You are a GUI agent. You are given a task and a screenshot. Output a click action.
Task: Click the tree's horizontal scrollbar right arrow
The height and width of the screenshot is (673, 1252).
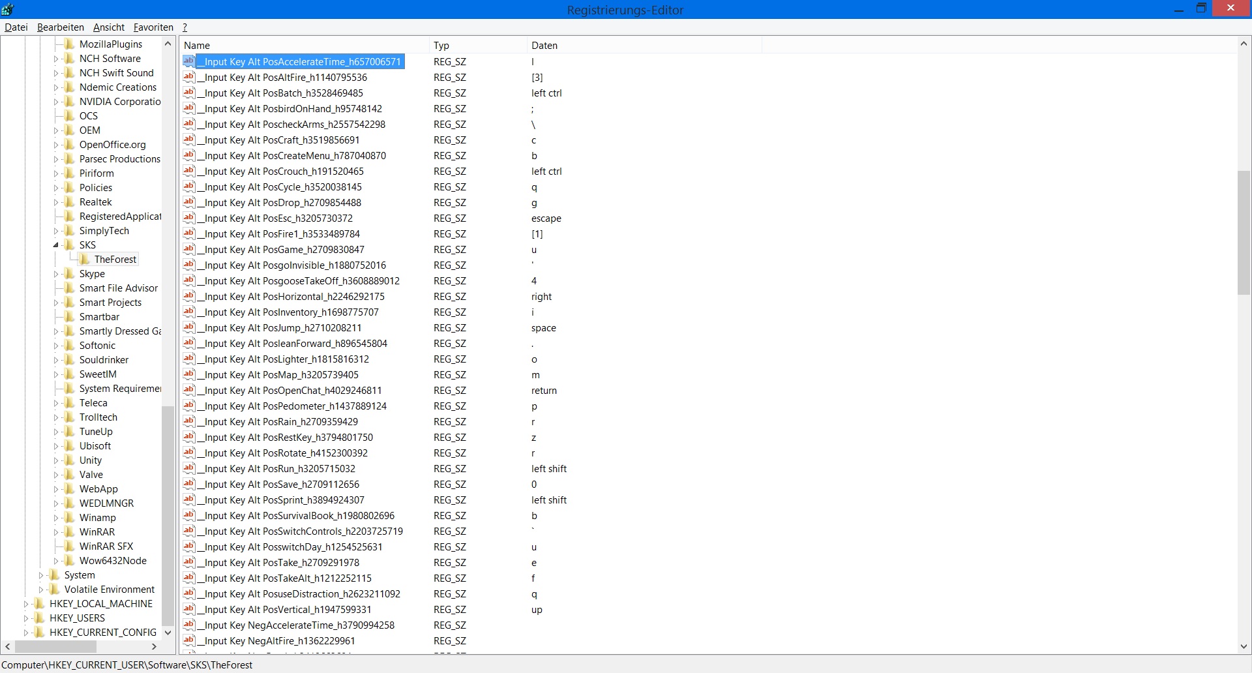154,647
